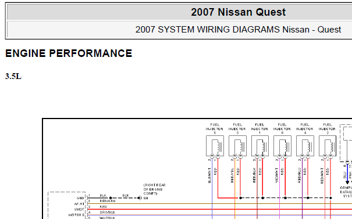Click the RED/WHT wire label under Injector 2
352x219 pixels.
click(322, 175)
